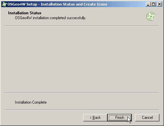Click the Finish button
Image resolution: width=164 pixels, height=126 pixels.
[120, 118]
